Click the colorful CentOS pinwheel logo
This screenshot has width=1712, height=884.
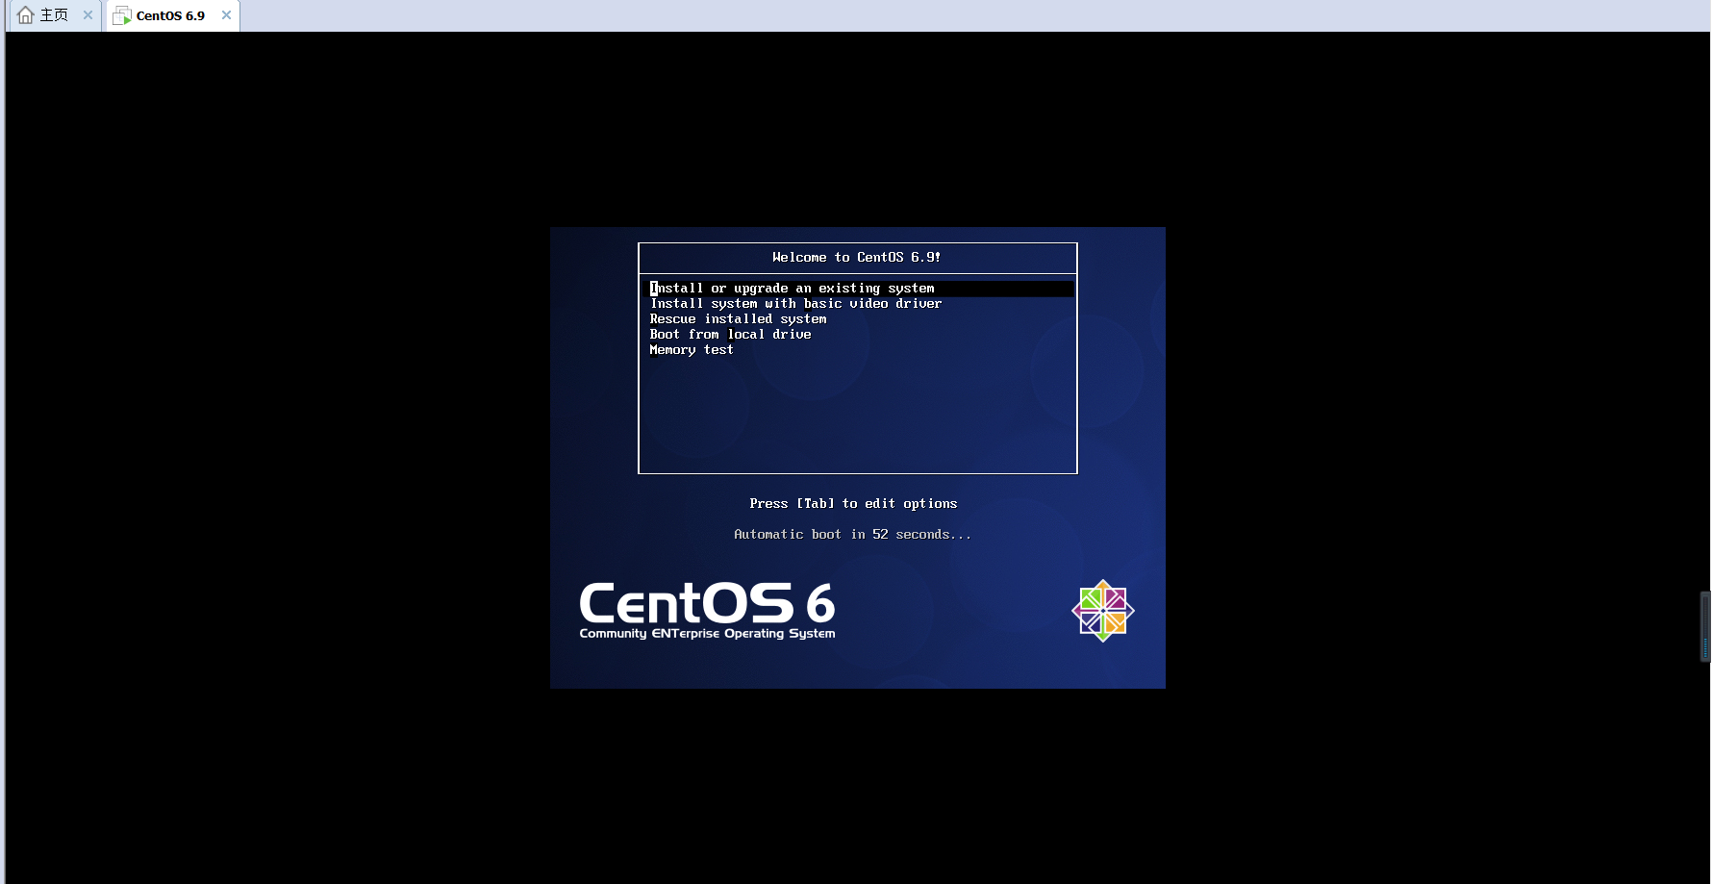1103,611
